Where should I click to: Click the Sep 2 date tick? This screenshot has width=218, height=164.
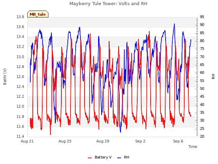pyautogui.click(x=140, y=141)
